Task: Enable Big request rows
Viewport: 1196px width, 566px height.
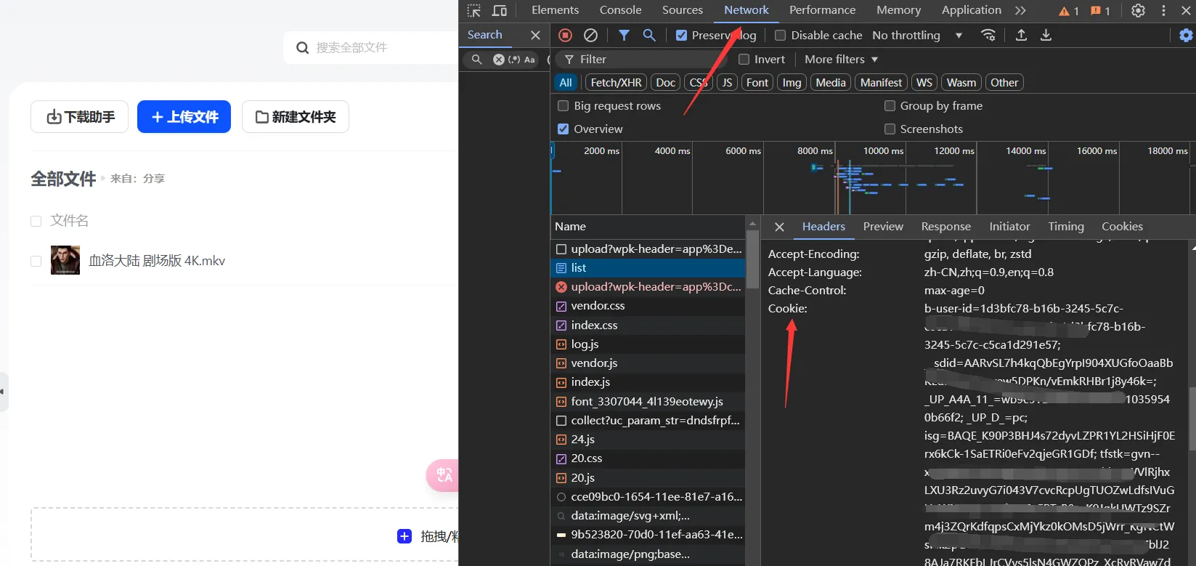Action: [563, 105]
